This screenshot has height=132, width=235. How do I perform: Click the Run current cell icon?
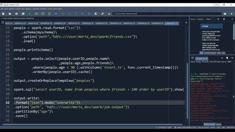click(36, 14)
